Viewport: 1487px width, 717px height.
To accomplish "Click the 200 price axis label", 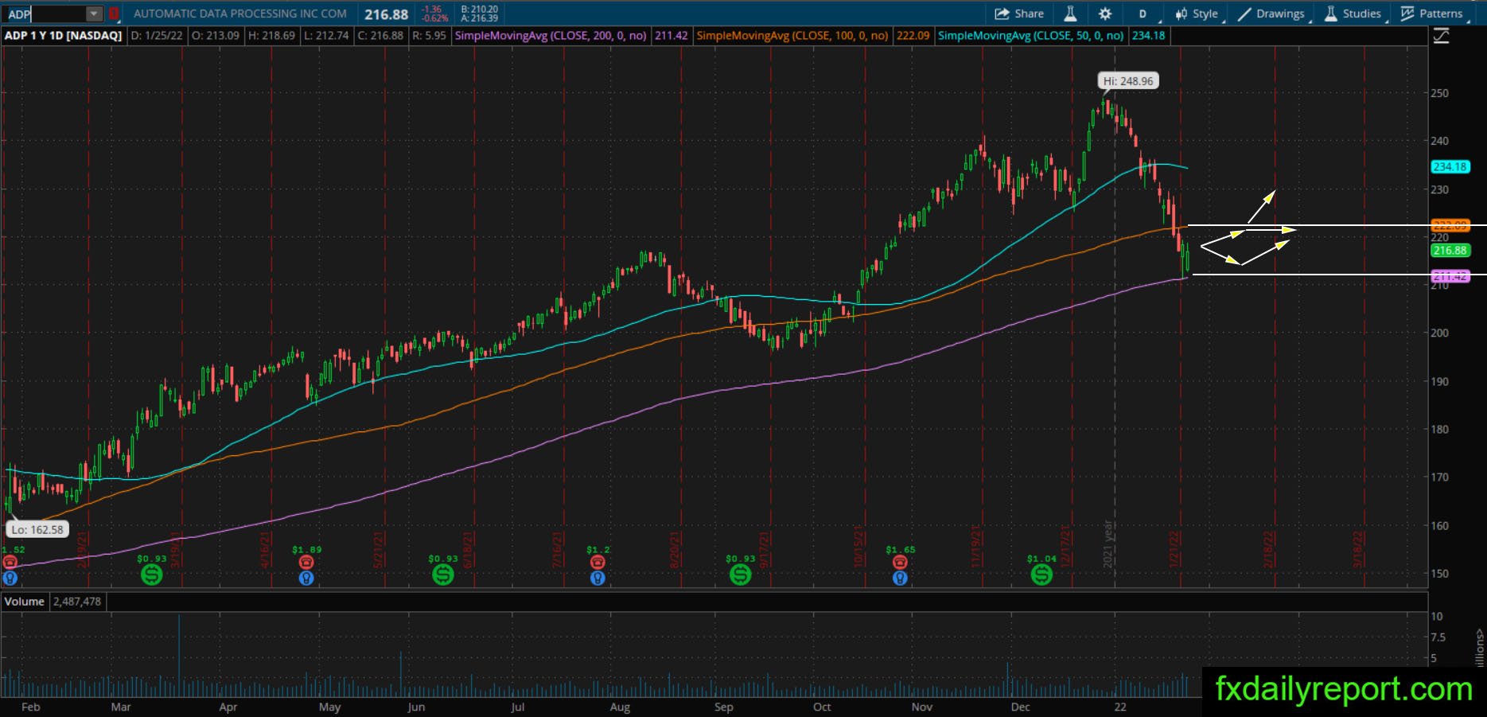I will click(1440, 333).
